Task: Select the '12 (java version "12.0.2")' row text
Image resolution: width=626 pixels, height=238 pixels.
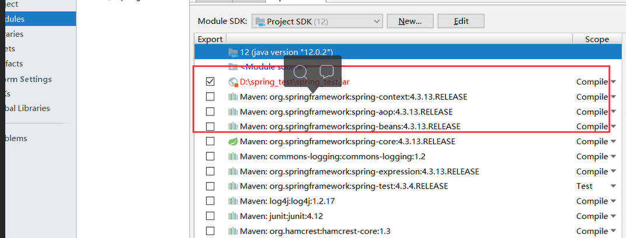Action: pos(286,52)
